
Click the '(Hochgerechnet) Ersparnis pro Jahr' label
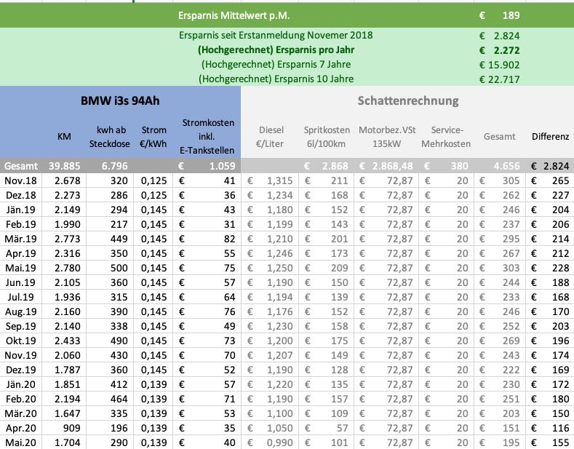pyautogui.click(x=276, y=49)
